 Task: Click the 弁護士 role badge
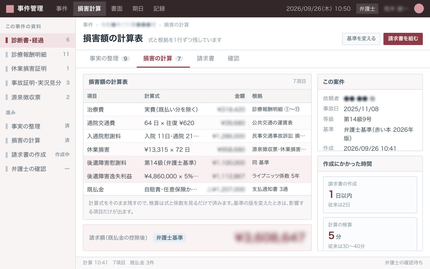point(367,9)
